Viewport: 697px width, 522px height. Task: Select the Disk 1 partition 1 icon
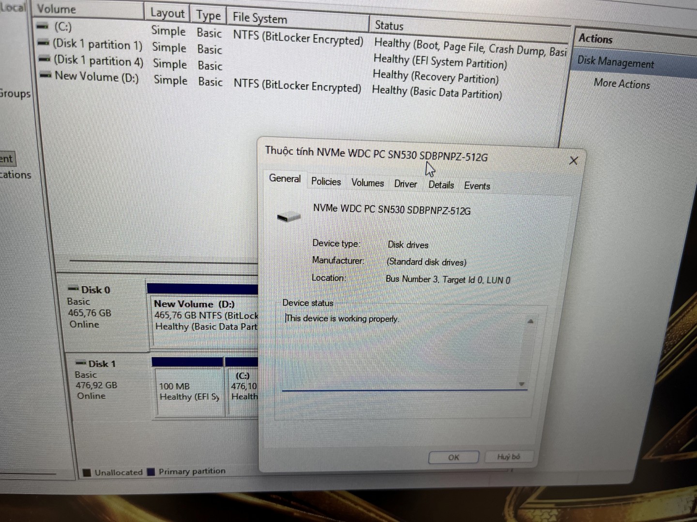click(44, 43)
